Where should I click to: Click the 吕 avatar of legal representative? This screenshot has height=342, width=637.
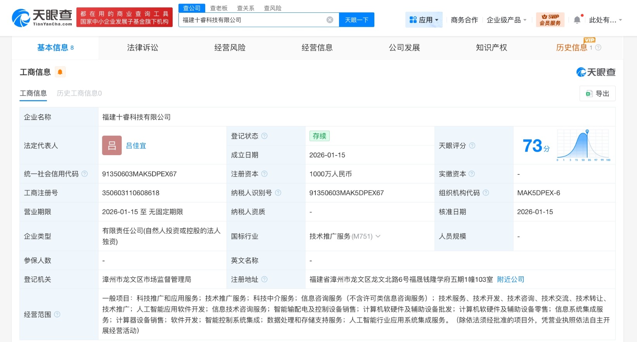click(x=112, y=145)
